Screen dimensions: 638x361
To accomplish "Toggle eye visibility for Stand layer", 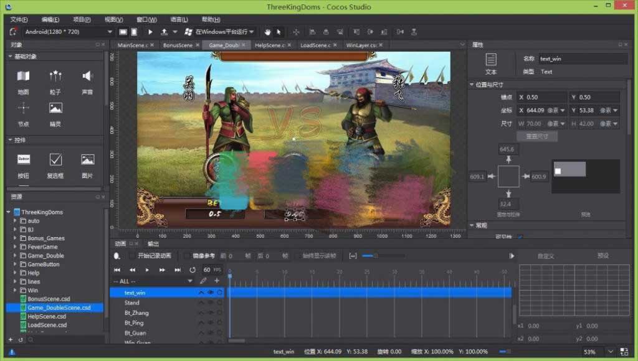I will tap(211, 302).
